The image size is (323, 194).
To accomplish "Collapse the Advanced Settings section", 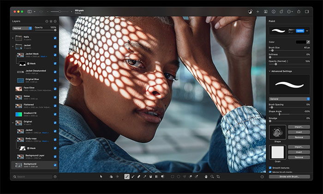I will pos(270,71).
